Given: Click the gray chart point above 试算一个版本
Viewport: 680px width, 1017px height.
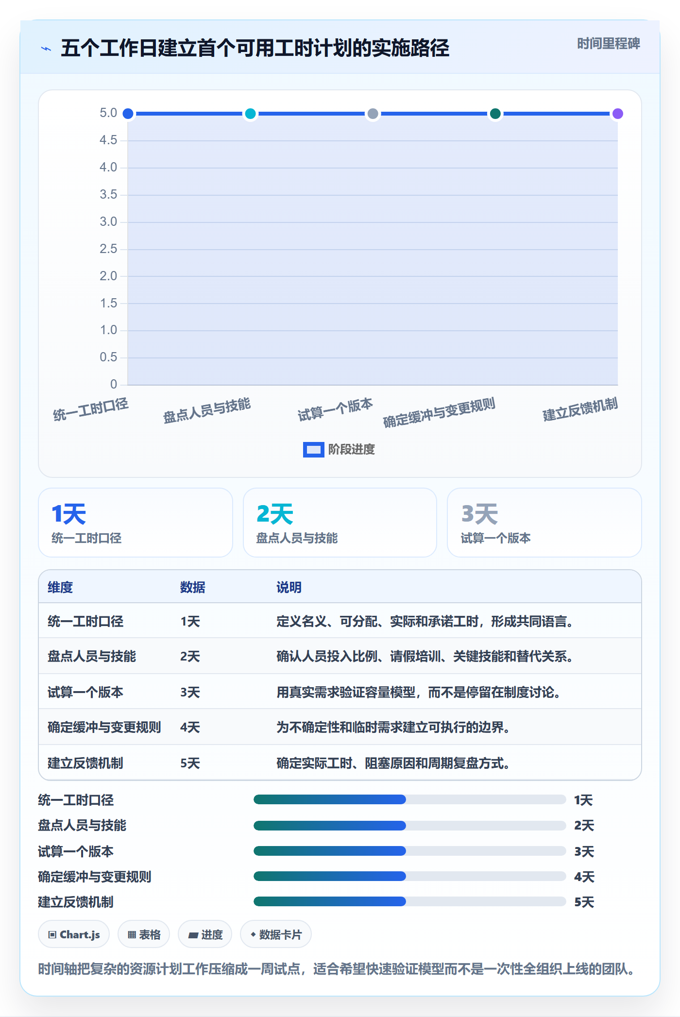Looking at the screenshot, I should 373,114.
